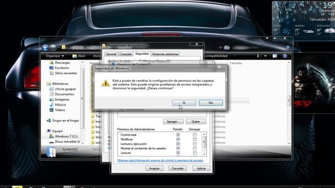
Task: Open the access control help link
Action: 160,160
